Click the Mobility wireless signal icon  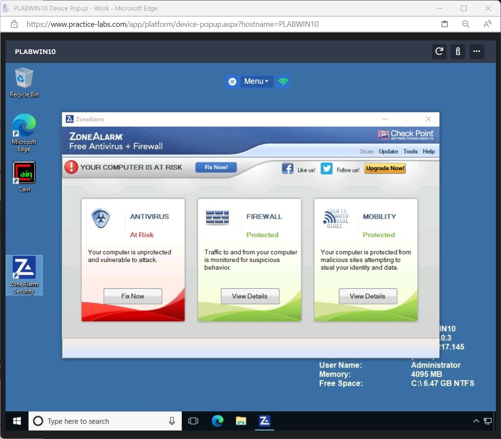point(335,218)
